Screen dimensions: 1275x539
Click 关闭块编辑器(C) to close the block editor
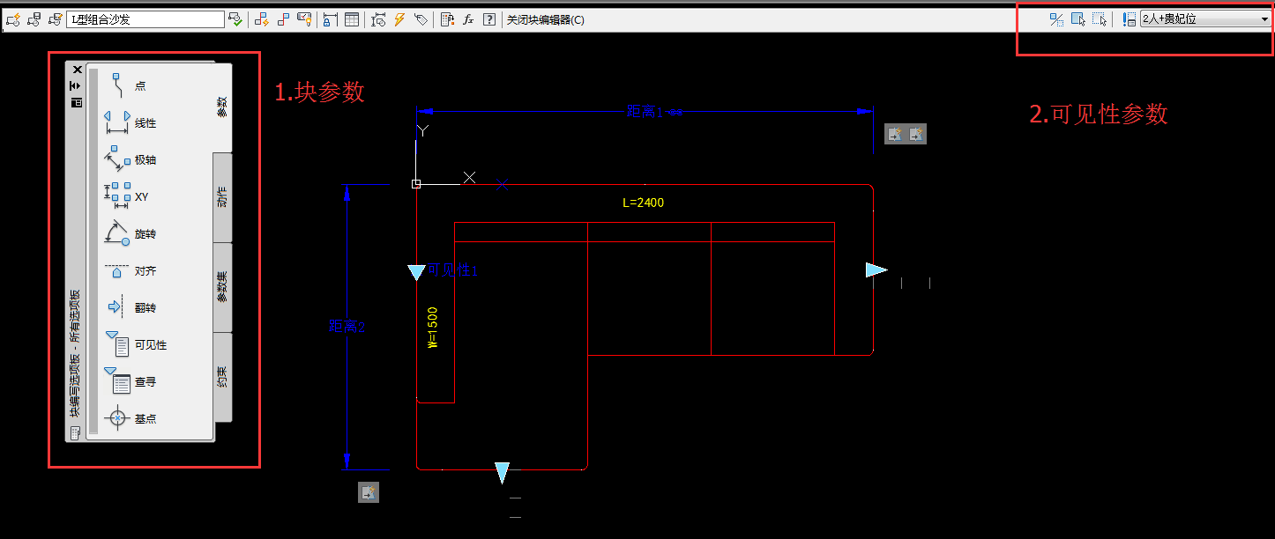click(545, 19)
